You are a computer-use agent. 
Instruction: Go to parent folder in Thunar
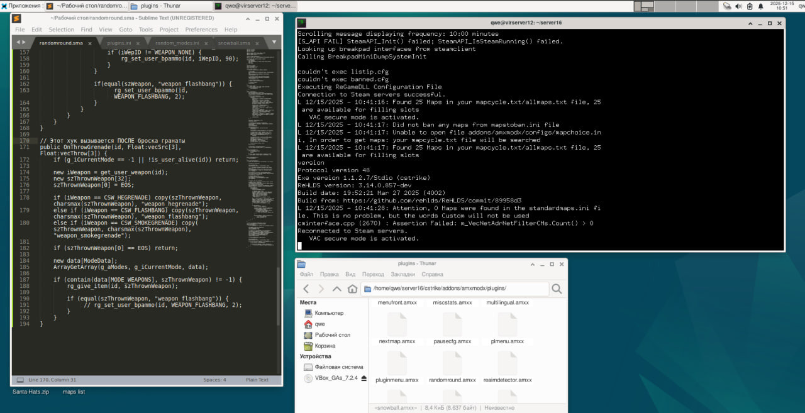click(336, 289)
